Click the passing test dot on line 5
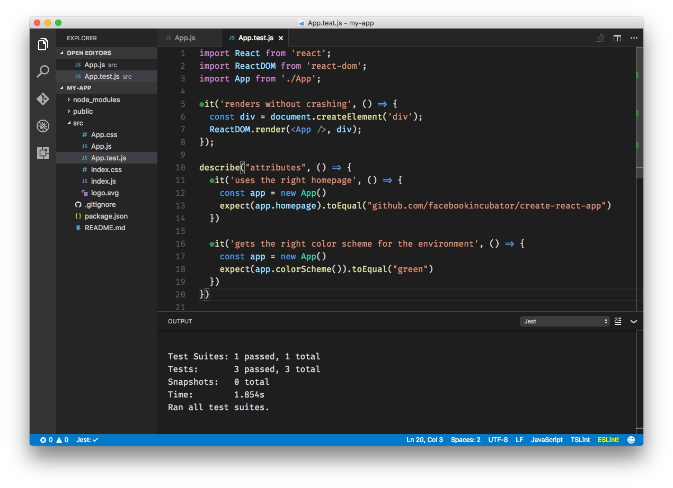Image resolution: width=673 pixels, height=488 pixels. [202, 104]
